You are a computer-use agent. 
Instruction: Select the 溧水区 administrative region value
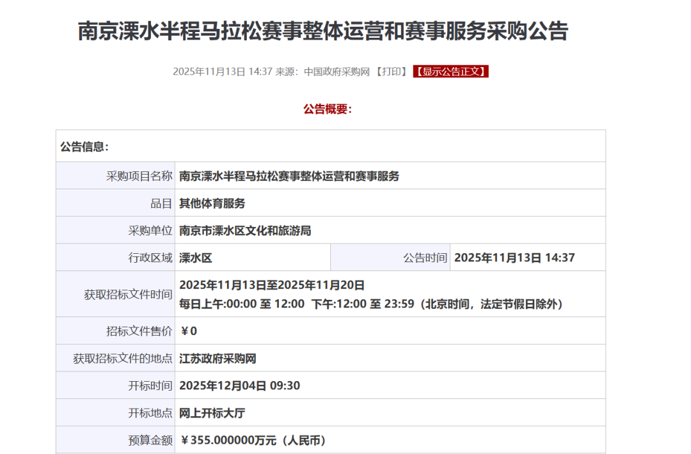click(x=195, y=258)
